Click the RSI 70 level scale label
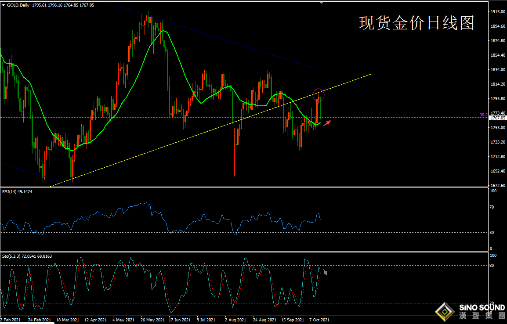 tap(493, 207)
